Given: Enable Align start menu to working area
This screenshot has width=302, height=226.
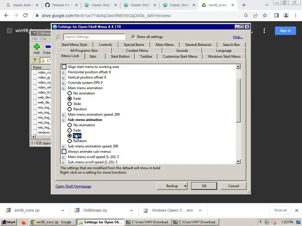Looking at the screenshot, I should pos(64,67).
